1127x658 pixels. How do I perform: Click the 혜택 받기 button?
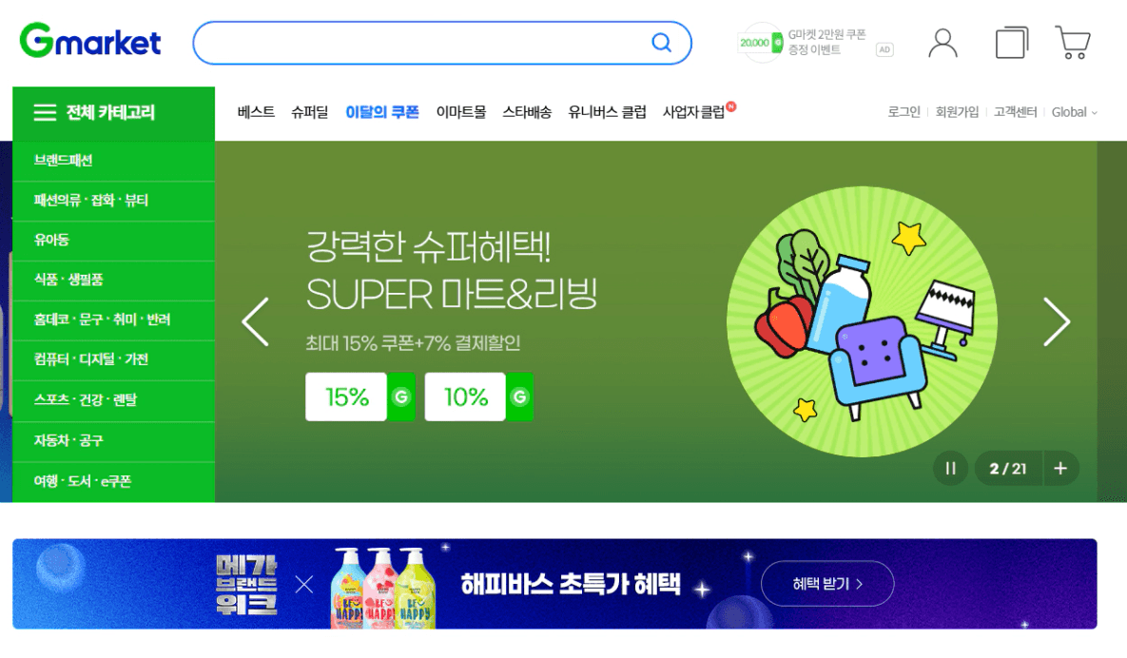click(x=827, y=583)
